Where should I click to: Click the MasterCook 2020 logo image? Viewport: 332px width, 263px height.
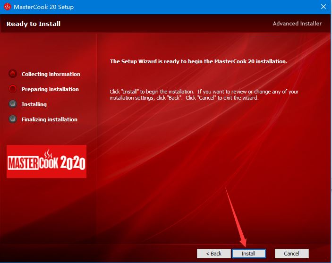coord(46,161)
